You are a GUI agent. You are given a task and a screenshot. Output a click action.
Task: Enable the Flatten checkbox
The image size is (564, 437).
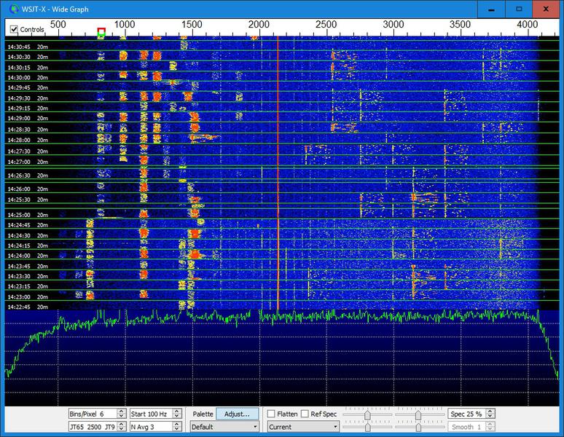click(272, 414)
